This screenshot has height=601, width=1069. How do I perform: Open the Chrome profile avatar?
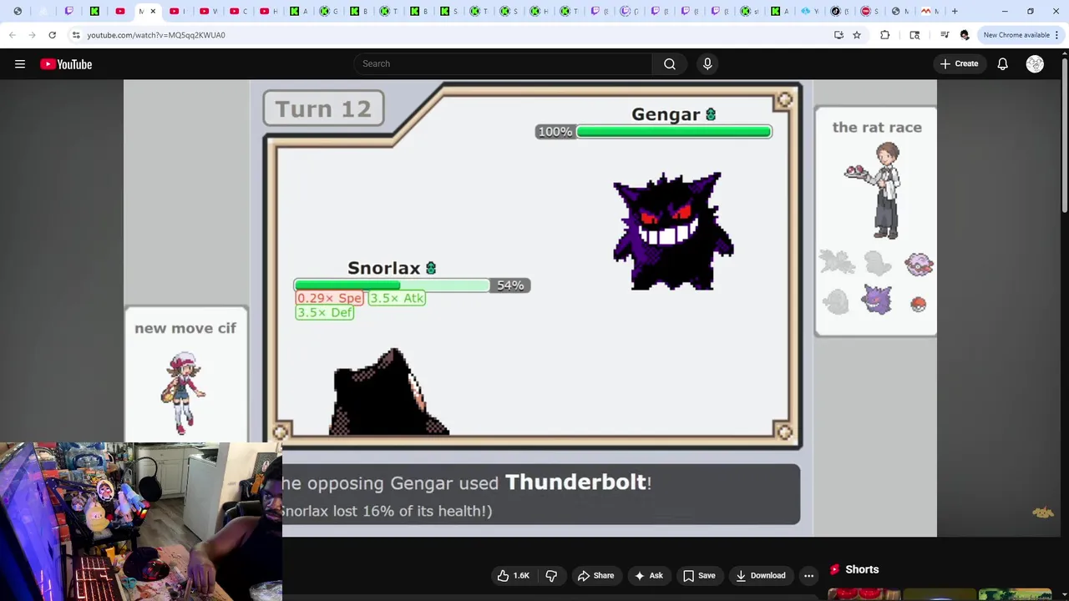tap(965, 35)
